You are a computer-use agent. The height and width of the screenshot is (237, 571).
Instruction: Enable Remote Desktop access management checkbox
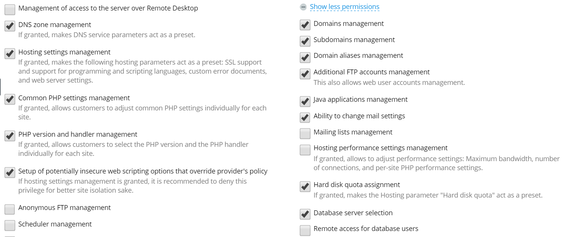(x=10, y=9)
